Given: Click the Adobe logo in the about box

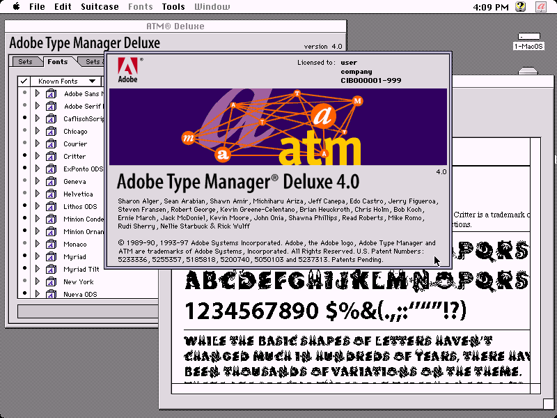Looking at the screenshot, I should coord(127,70).
